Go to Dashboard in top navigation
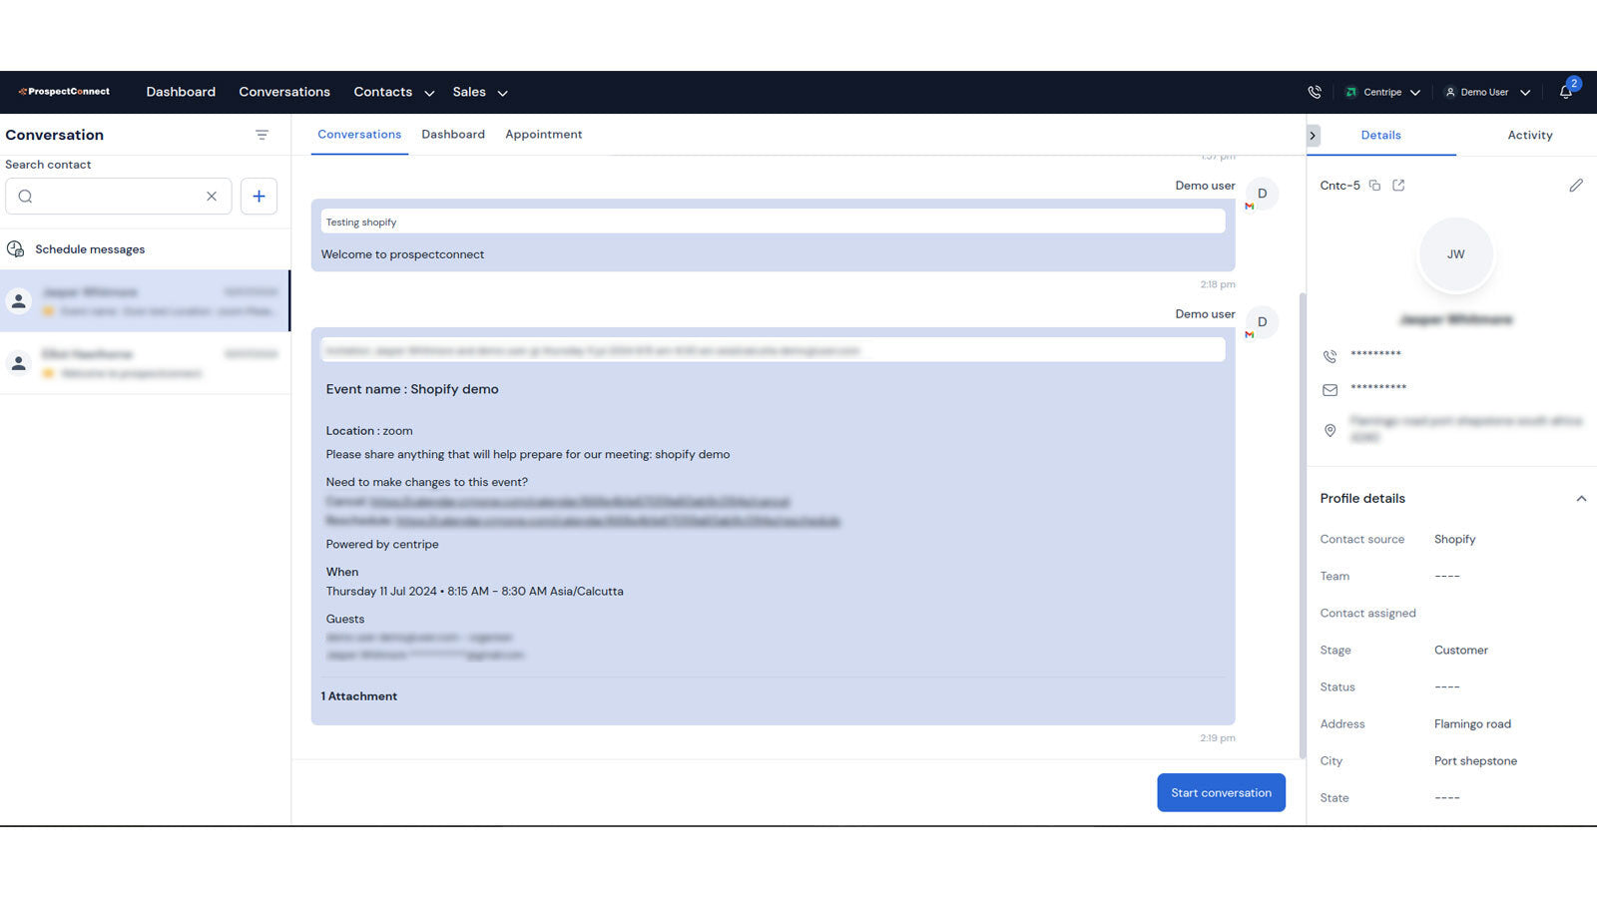 (x=181, y=92)
